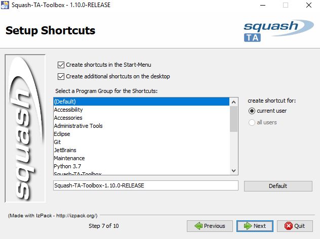Click the red X Quit icon
The image size is (320, 239).
tap(289, 226)
